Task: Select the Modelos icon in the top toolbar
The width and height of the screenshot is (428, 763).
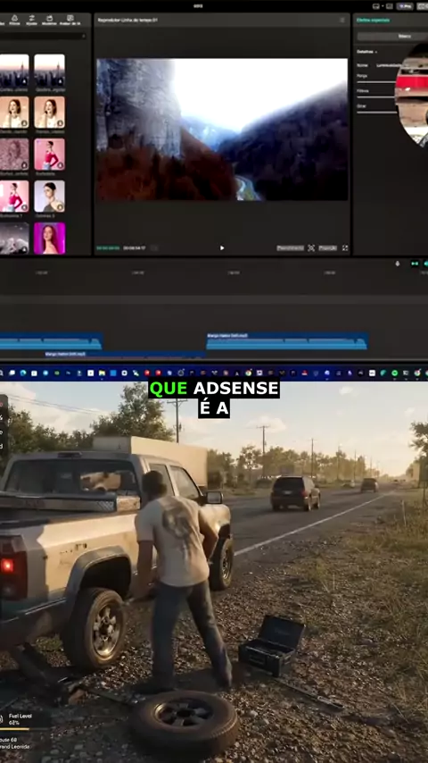Action: (49, 20)
